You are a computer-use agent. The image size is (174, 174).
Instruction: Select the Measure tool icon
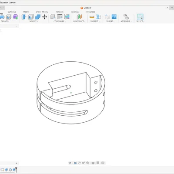click(x=92, y=17)
